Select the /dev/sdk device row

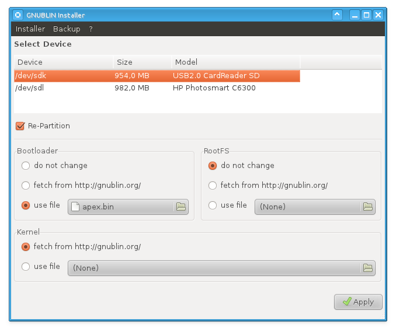(x=157, y=76)
